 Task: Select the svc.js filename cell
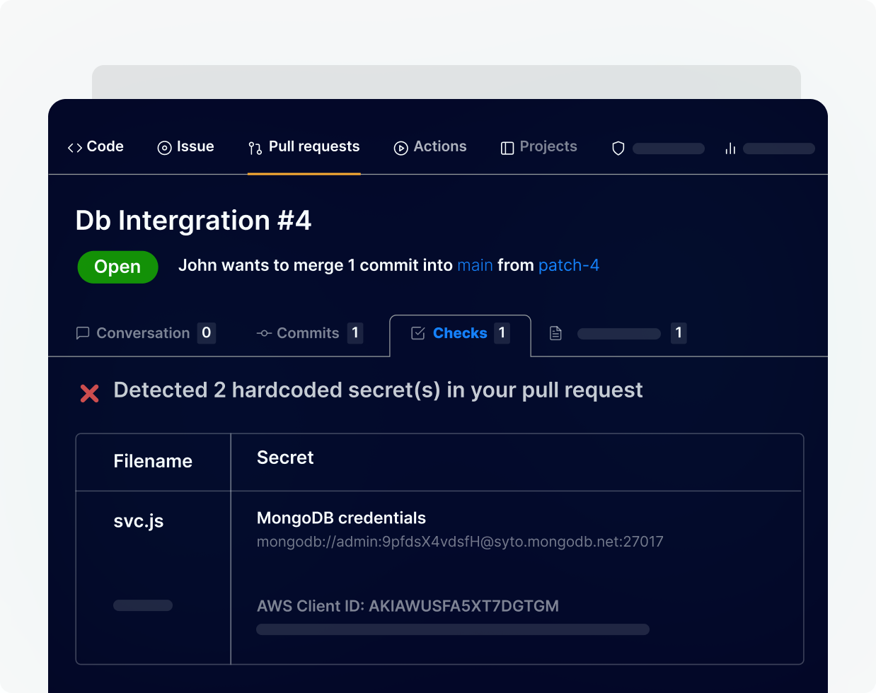click(x=139, y=521)
